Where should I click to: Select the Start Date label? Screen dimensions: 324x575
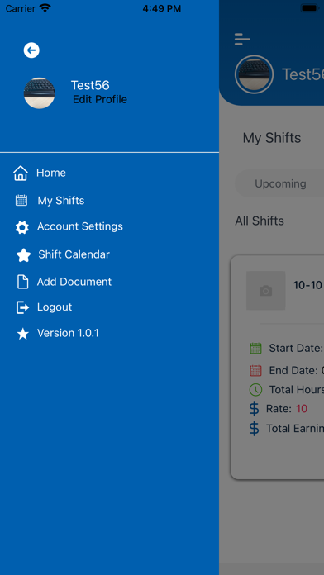[x=296, y=348]
